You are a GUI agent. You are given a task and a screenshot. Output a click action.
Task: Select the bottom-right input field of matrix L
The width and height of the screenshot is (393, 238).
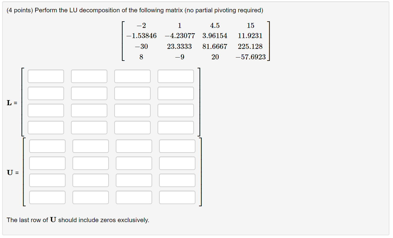tap(176, 127)
